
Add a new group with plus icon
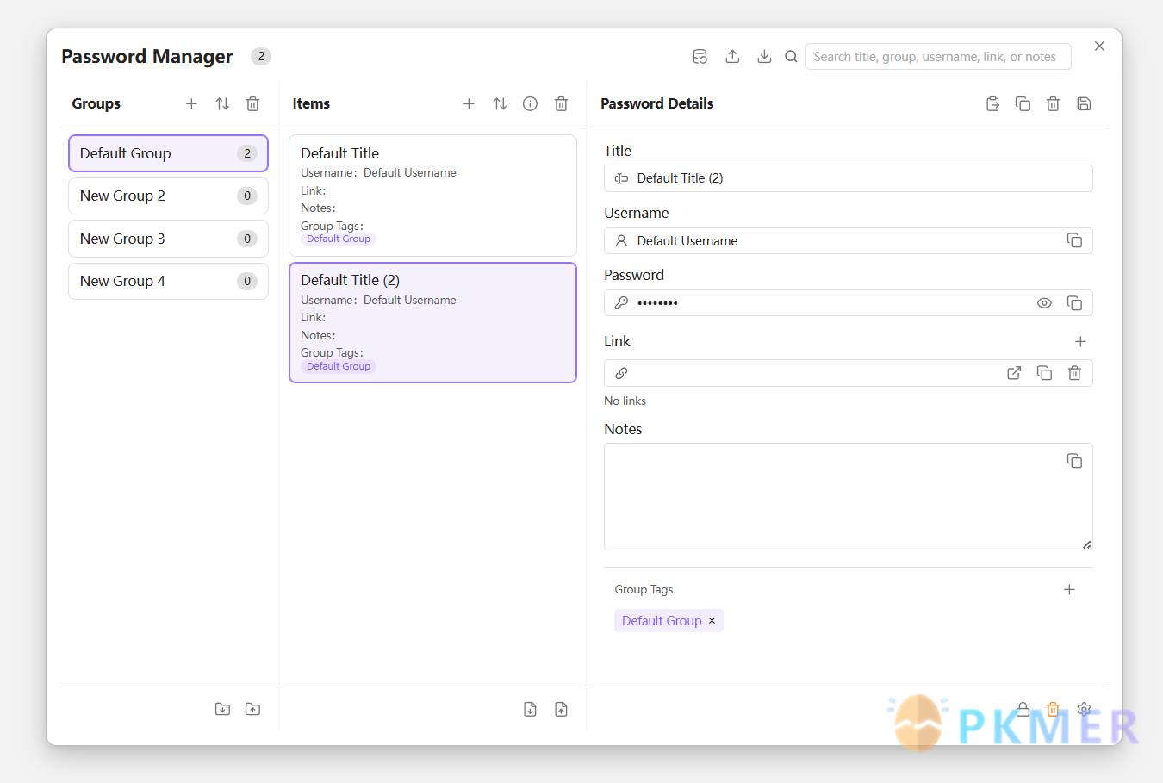(191, 104)
